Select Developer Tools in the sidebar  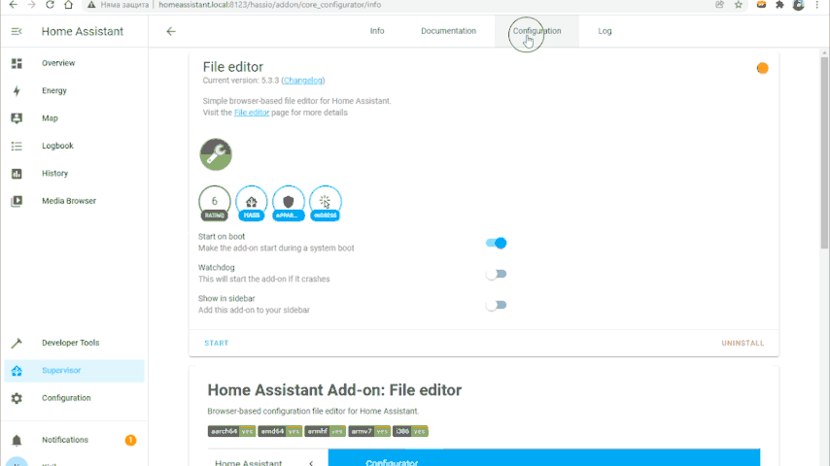click(74, 343)
